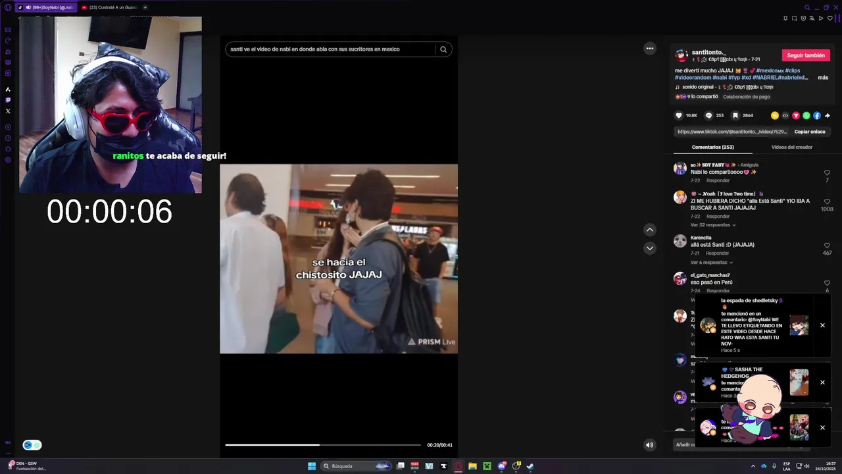Screen dimensions: 842x474
Task: Open thumbnail in la espada de shedletsky notification
Action: click(x=799, y=325)
